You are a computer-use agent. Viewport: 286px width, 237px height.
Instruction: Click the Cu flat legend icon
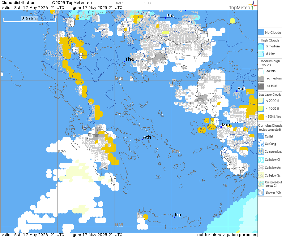pyautogui.click(x=261, y=136)
